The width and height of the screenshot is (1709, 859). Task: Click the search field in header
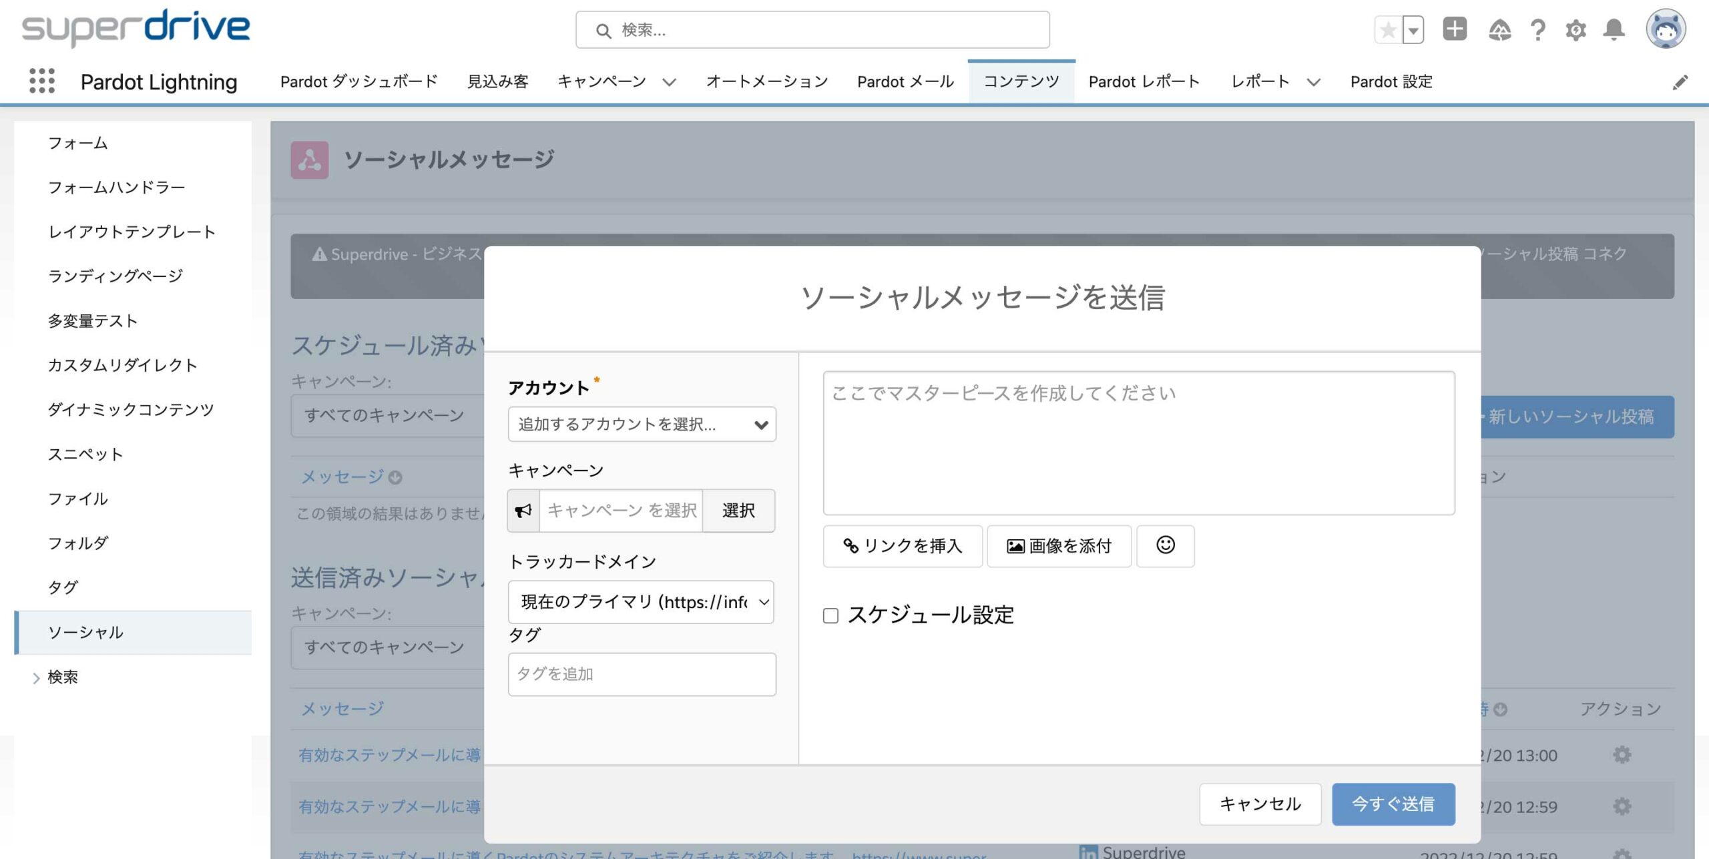click(x=812, y=30)
